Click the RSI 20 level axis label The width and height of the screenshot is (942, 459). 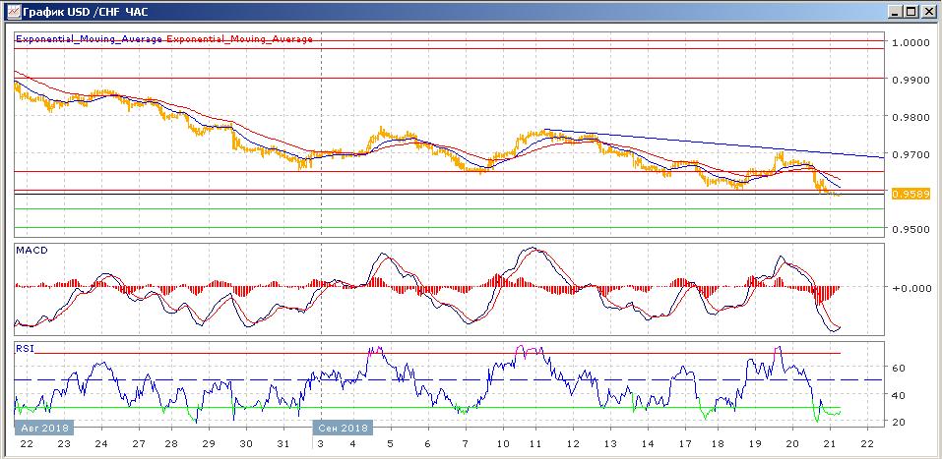tap(899, 422)
